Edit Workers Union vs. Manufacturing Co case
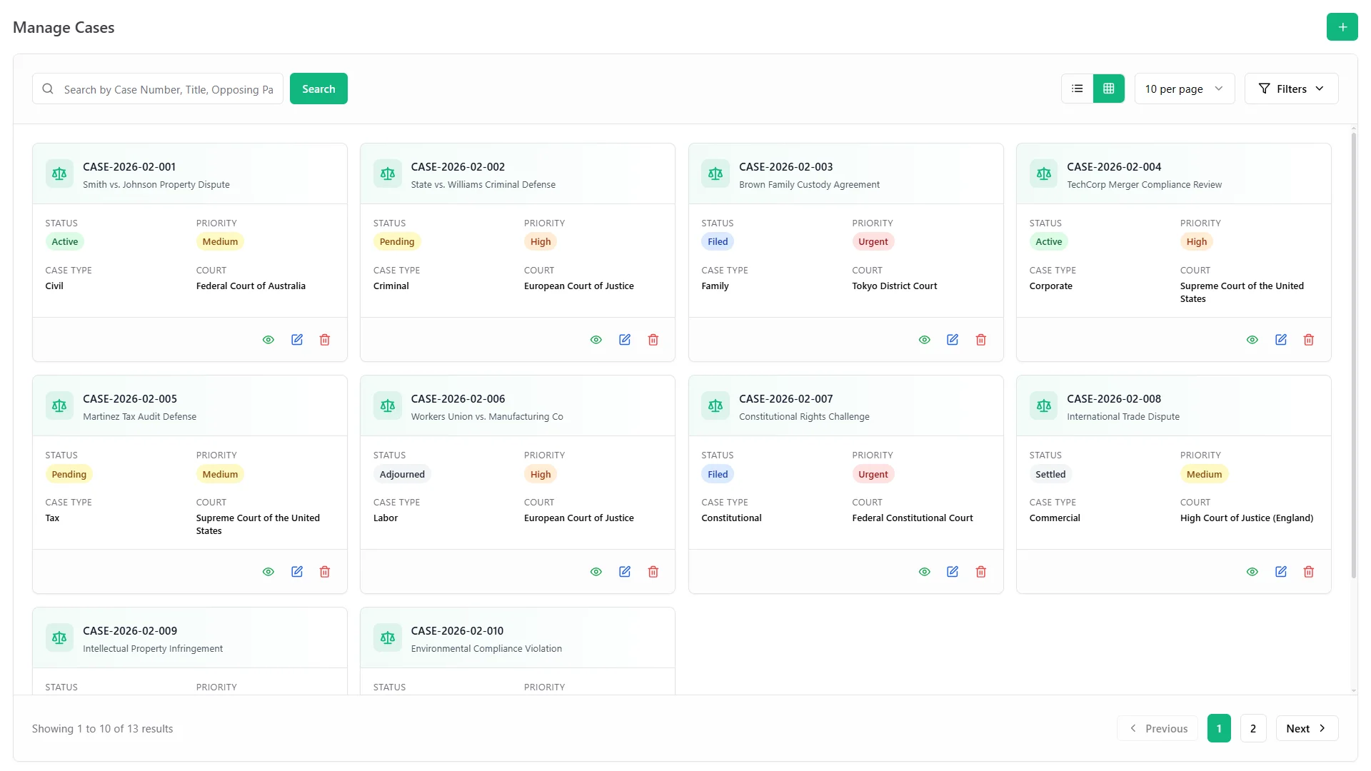This screenshot has height=771, width=1371. 625,572
